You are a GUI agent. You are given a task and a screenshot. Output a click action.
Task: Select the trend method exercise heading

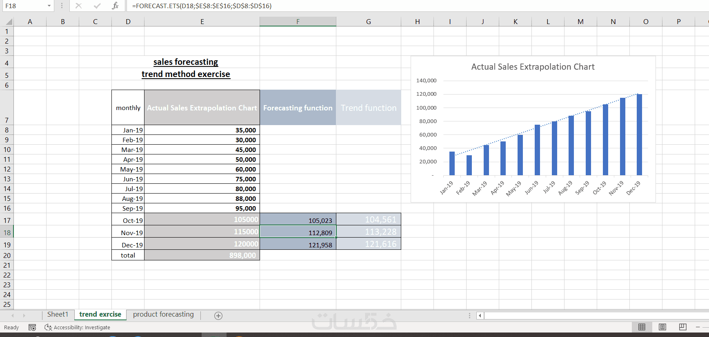point(186,74)
